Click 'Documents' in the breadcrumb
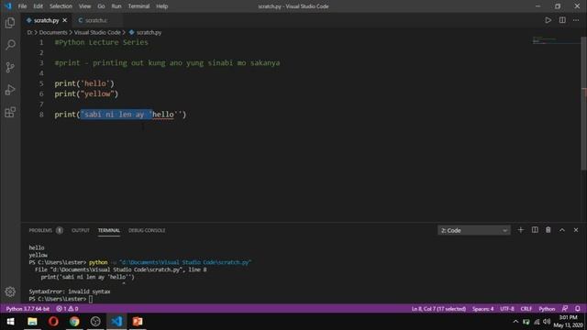Viewport: 587px width, 330px height. (x=53, y=33)
